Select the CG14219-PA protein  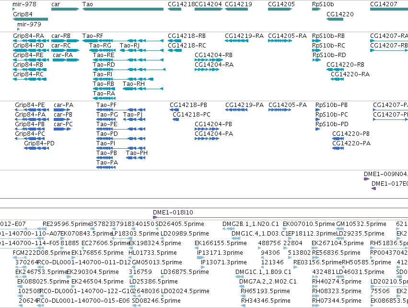tap(236, 110)
